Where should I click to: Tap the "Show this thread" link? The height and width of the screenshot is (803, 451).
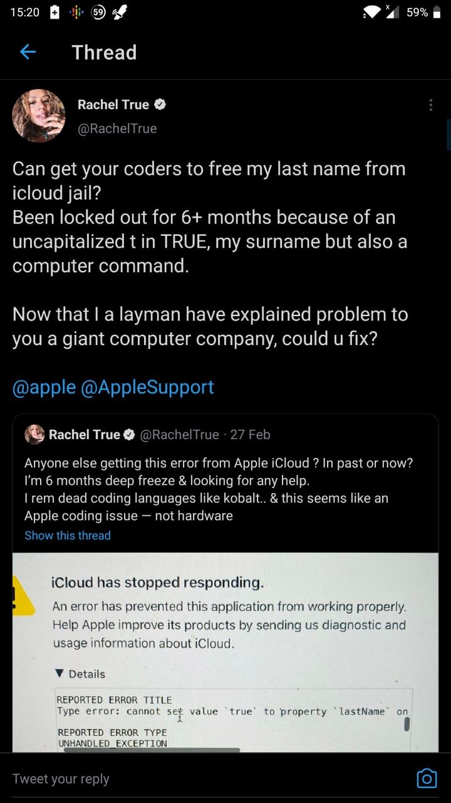pos(68,535)
